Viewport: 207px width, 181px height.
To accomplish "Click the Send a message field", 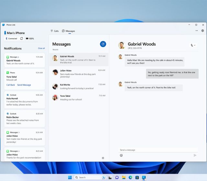I will click(158, 150).
